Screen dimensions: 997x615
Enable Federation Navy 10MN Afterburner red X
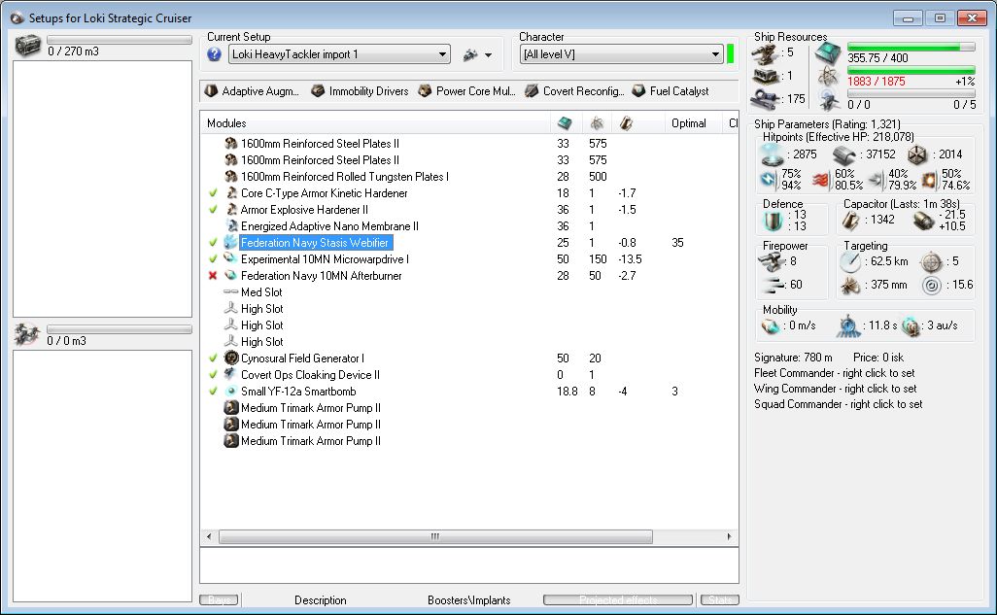213,275
